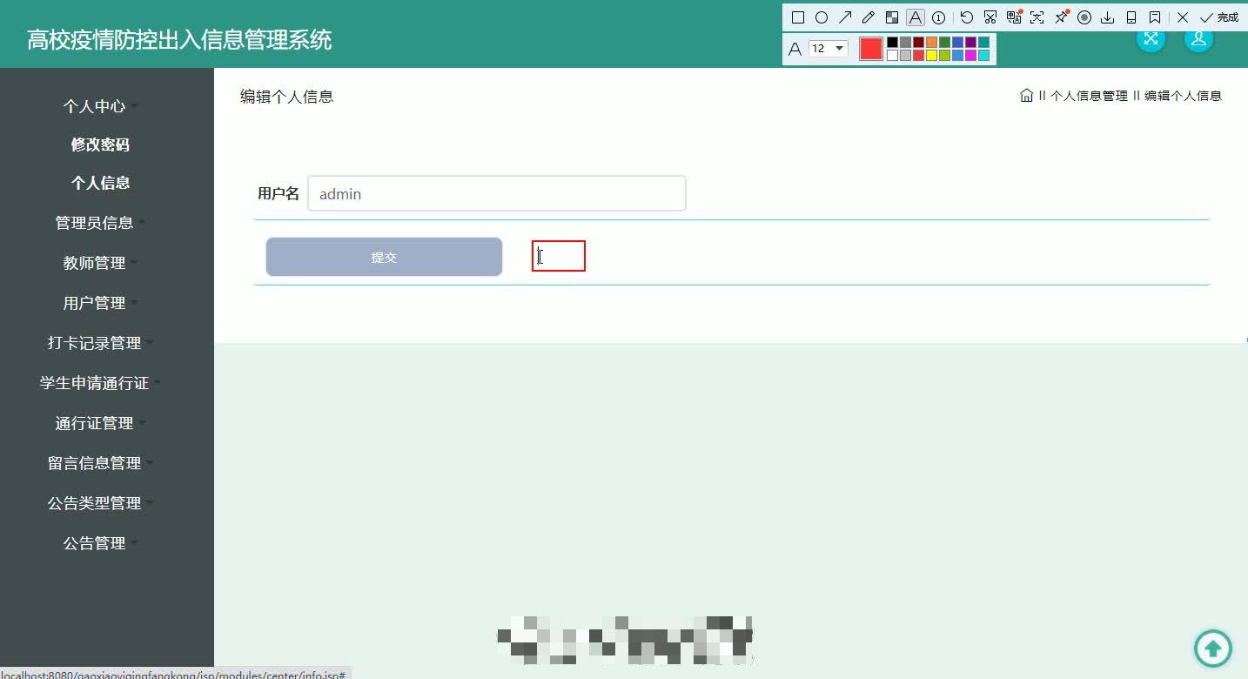Open 个人信息 submenu item

point(100,183)
